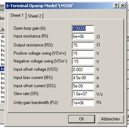Click the V/s unit next to slew rate

[x=99, y=94]
